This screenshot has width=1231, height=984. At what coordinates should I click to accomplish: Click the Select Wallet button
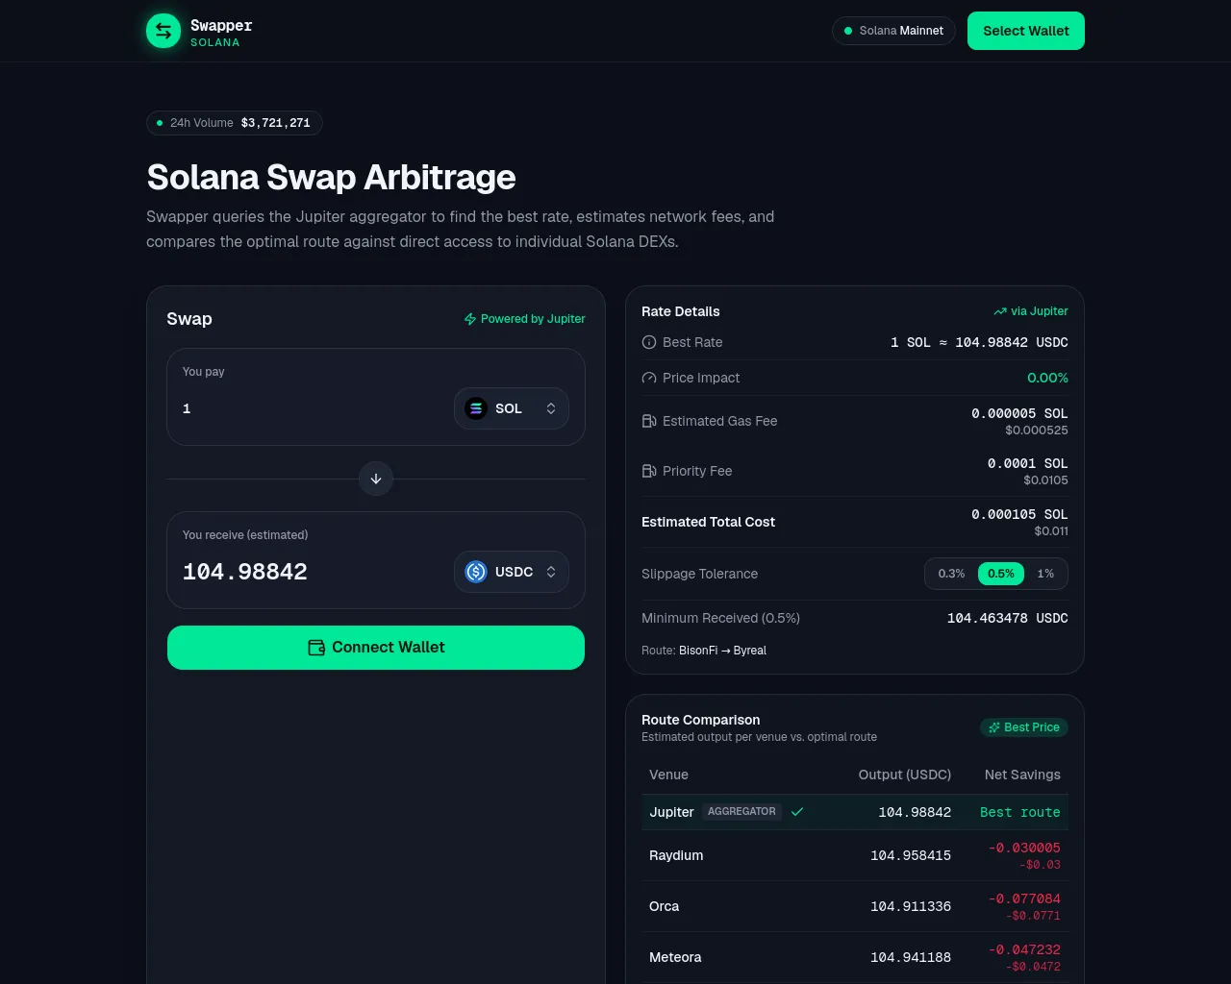[1026, 31]
